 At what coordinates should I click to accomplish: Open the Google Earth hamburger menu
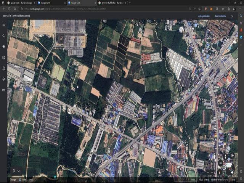(x=4, y=25)
